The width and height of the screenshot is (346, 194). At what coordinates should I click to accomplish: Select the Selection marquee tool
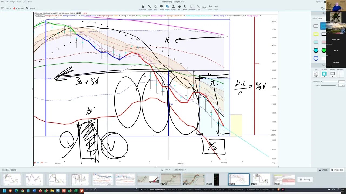pos(192,7)
